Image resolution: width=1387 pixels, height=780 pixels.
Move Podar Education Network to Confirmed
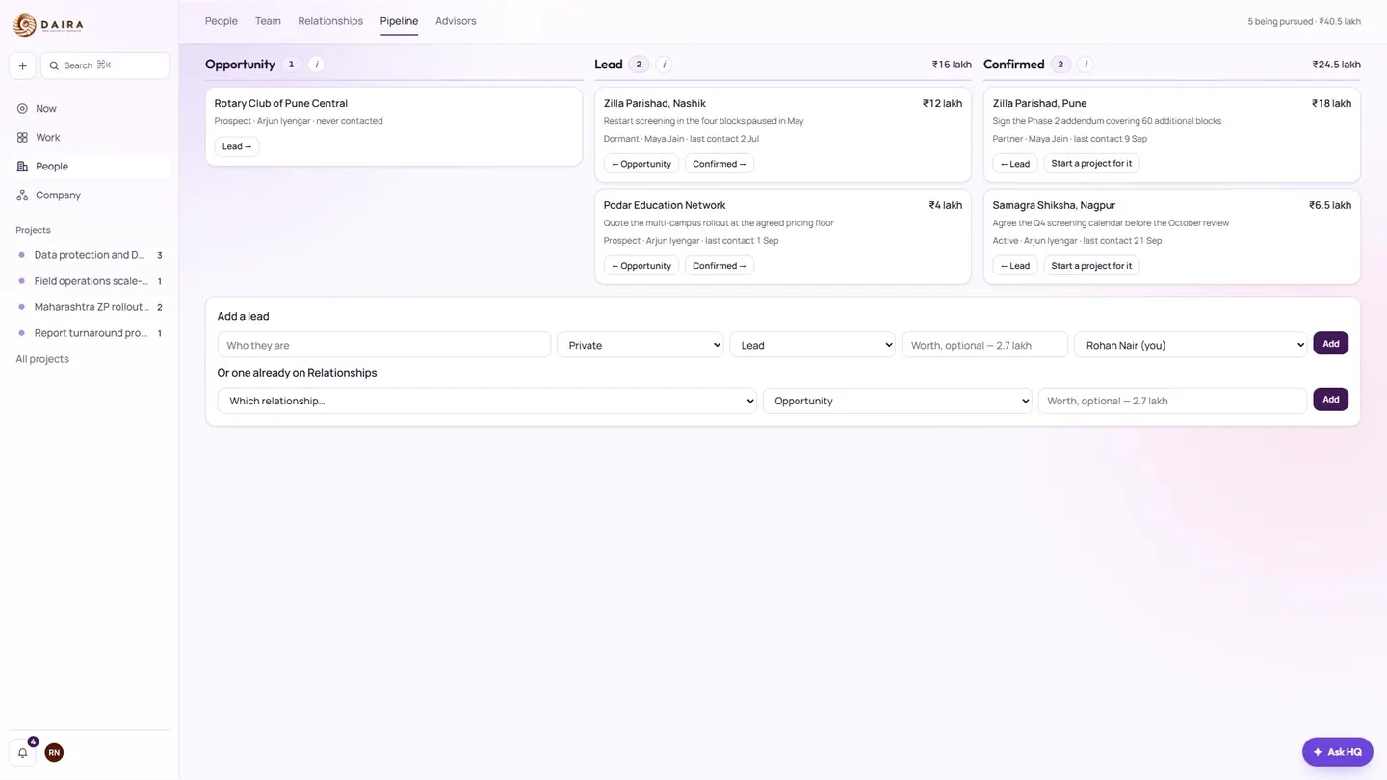click(x=720, y=266)
